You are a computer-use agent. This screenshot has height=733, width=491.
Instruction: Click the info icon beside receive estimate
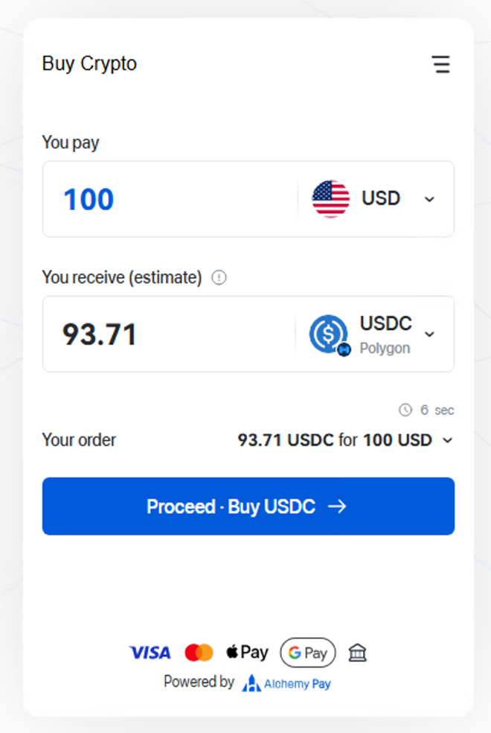[x=219, y=278]
